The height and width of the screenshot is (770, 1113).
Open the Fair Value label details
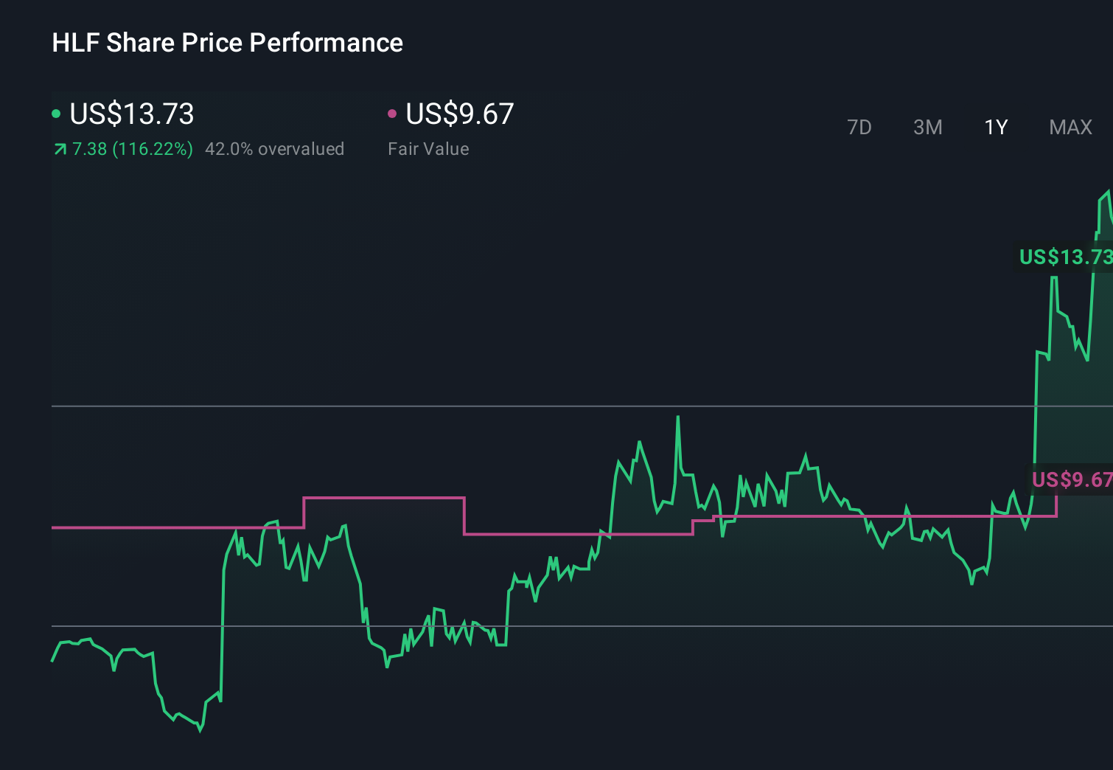click(428, 149)
